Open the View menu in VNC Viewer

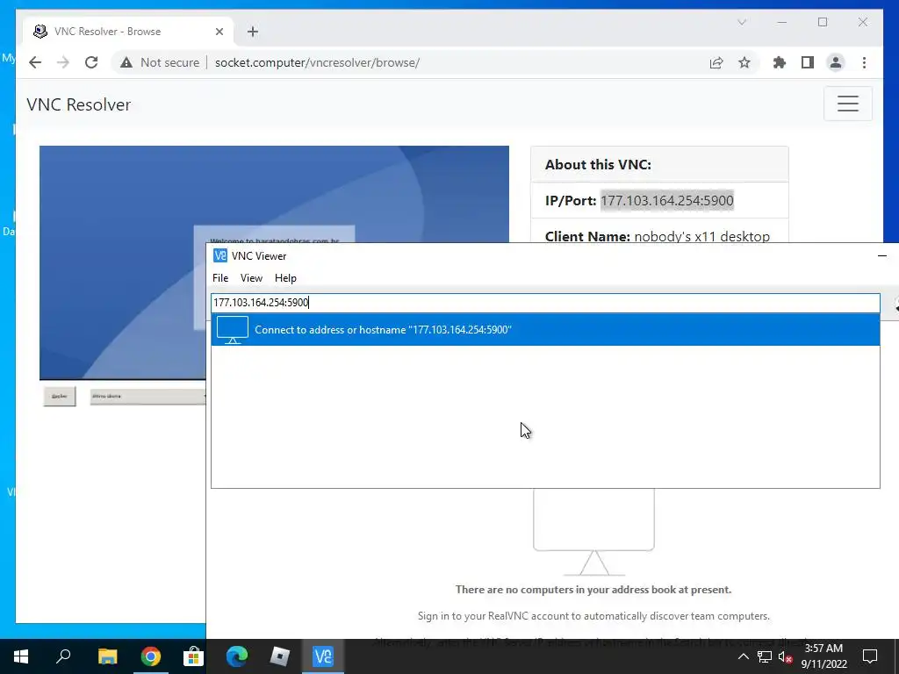pos(251,278)
